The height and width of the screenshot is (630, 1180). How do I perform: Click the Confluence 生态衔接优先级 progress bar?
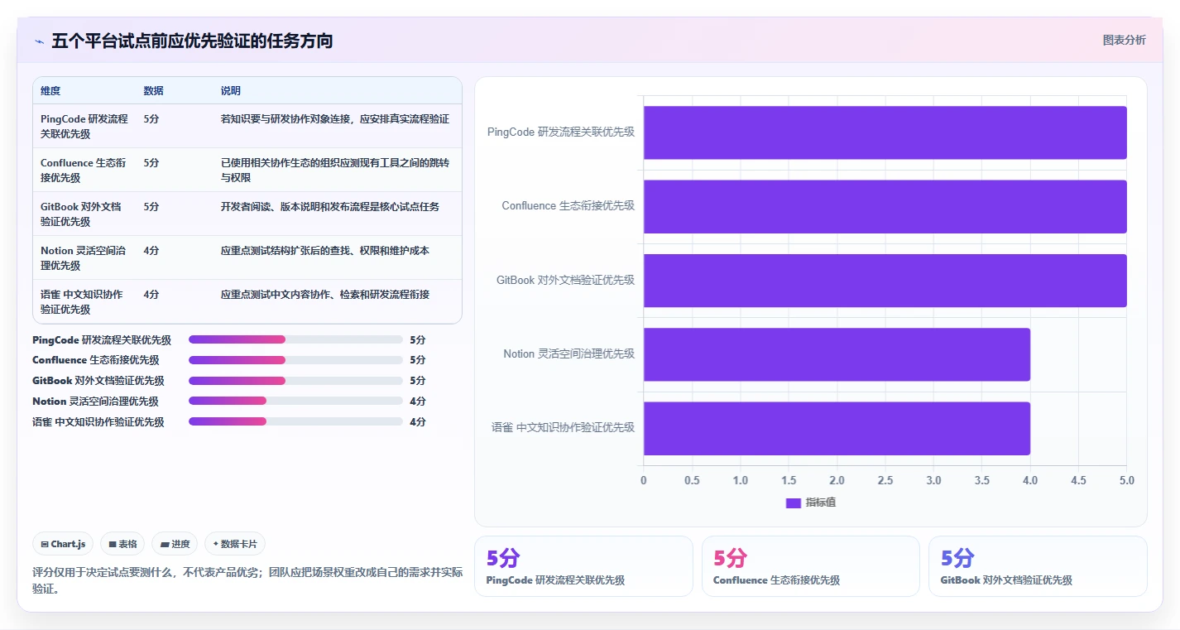tap(295, 360)
